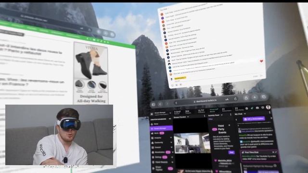
Task: Open the Top chat dropdown in chat window
Action: point(164,10)
